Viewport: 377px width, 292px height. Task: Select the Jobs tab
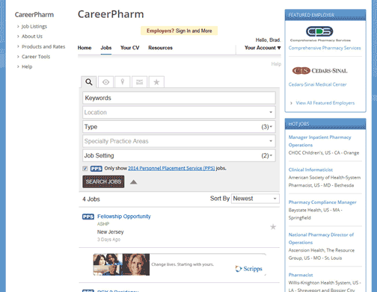pos(106,48)
